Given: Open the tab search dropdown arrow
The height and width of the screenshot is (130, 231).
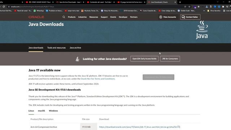Looking at the screenshot, I should [217, 2].
